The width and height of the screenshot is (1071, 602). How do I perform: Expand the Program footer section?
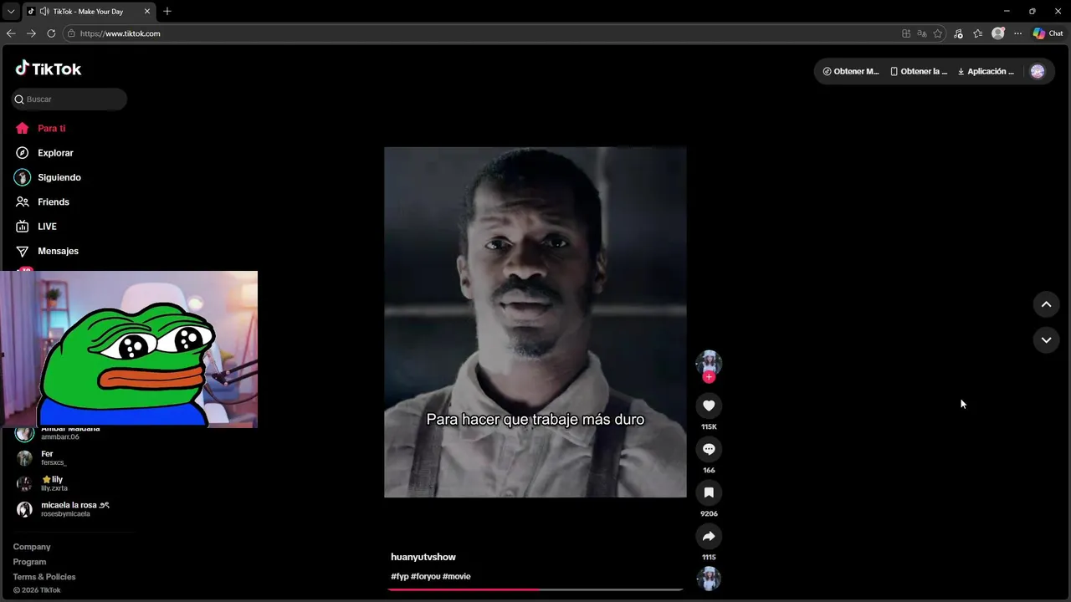[x=29, y=562]
